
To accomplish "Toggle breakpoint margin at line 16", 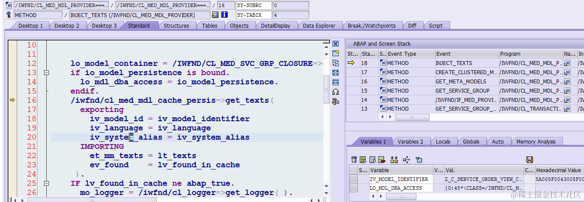I will point(12,100).
